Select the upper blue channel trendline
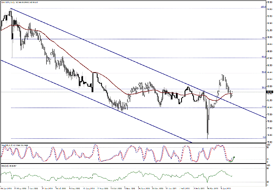This screenshot has width=274, height=190. pyautogui.click(x=128, y=56)
